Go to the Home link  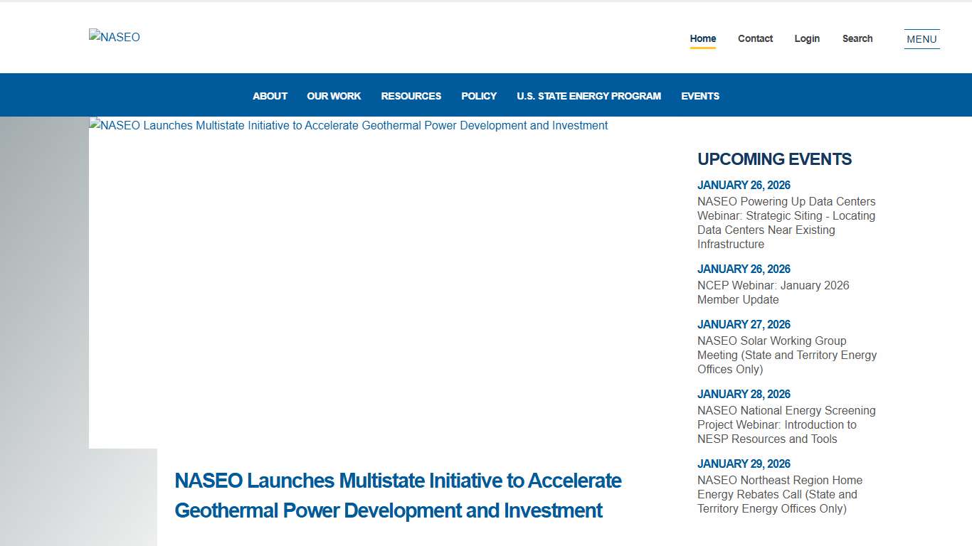tap(702, 38)
